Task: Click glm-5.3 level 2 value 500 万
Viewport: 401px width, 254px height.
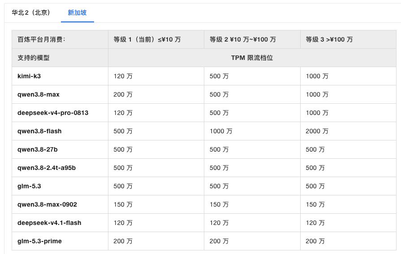Action: [x=219, y=186]
